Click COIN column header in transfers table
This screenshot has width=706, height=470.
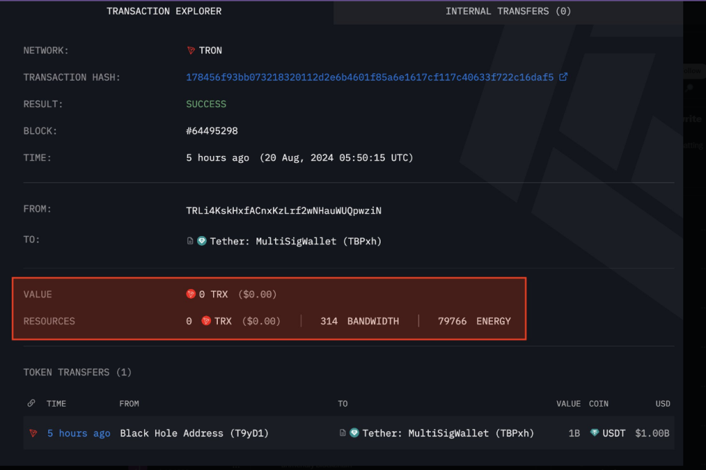tap(598, 404)
